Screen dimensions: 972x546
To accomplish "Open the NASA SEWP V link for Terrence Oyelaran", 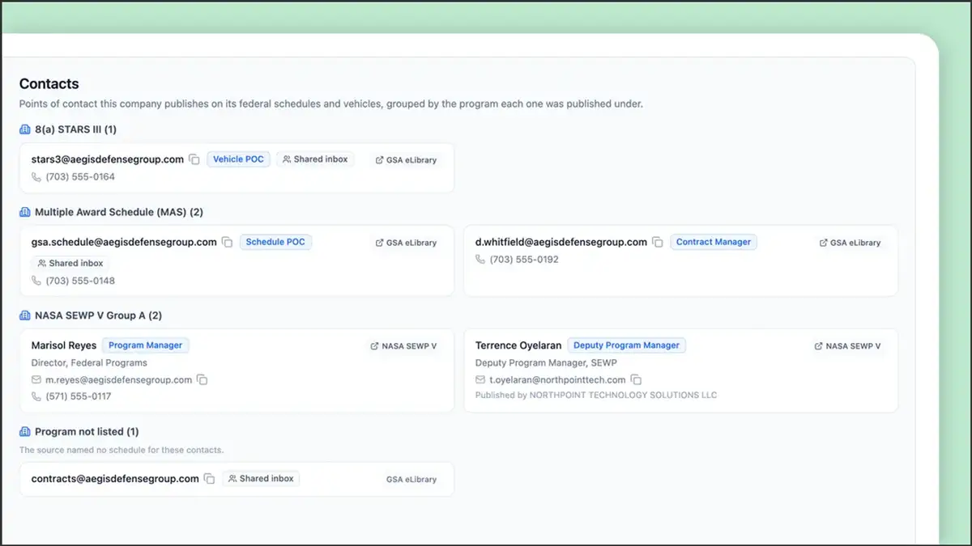I will pos(847,346).
